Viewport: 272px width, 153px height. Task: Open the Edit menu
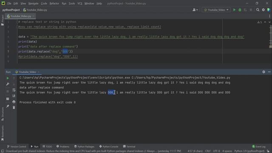tap(16, 3)
